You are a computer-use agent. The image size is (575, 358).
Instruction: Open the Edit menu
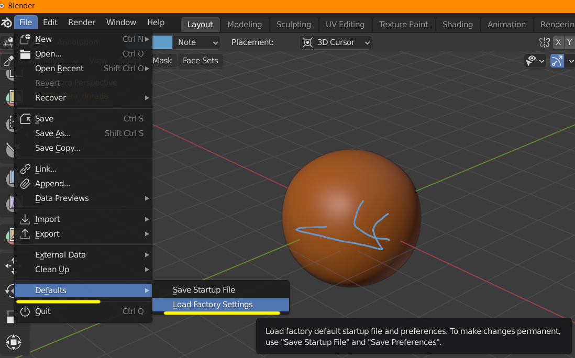point(50,23)
